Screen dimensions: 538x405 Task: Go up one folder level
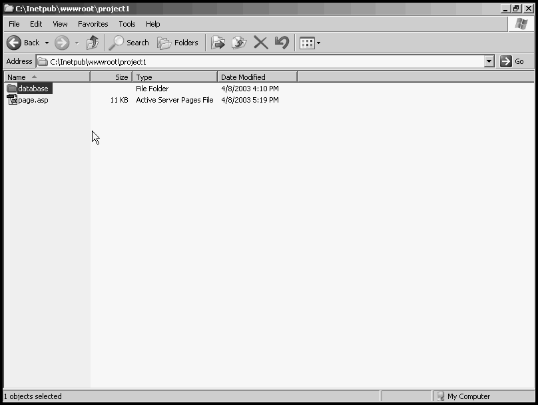coord(93,43)
